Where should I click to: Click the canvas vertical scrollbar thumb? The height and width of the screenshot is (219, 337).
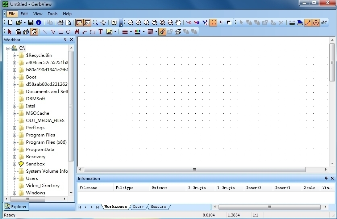[x=332, y=62]
